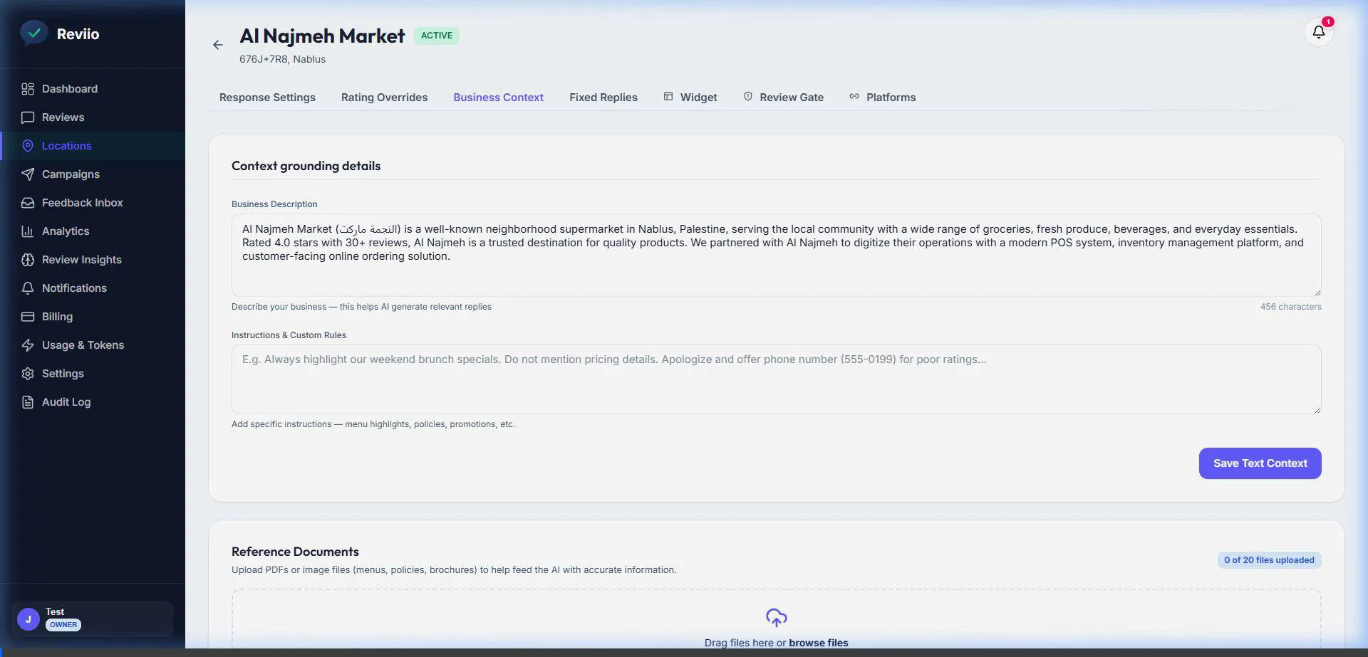This screenshot has width=1368, height=657.
Task: Focus the Instructions & Custom Rules field
Action: coord(776,379)
